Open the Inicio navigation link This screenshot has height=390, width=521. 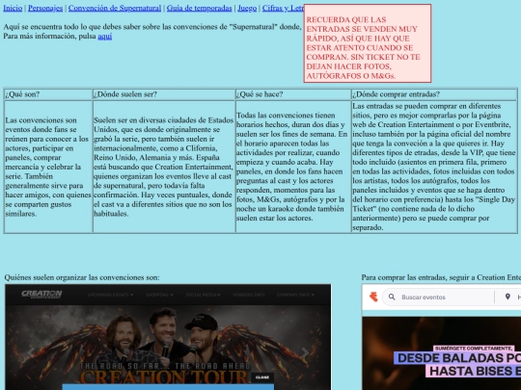point(13,8)
